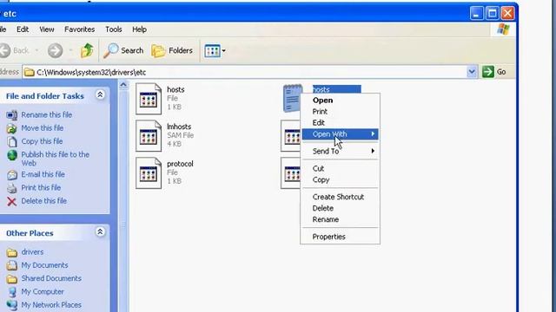The image size is (556, 312).
Task: Go back with the Back button
Action: (x=15, y=50)
